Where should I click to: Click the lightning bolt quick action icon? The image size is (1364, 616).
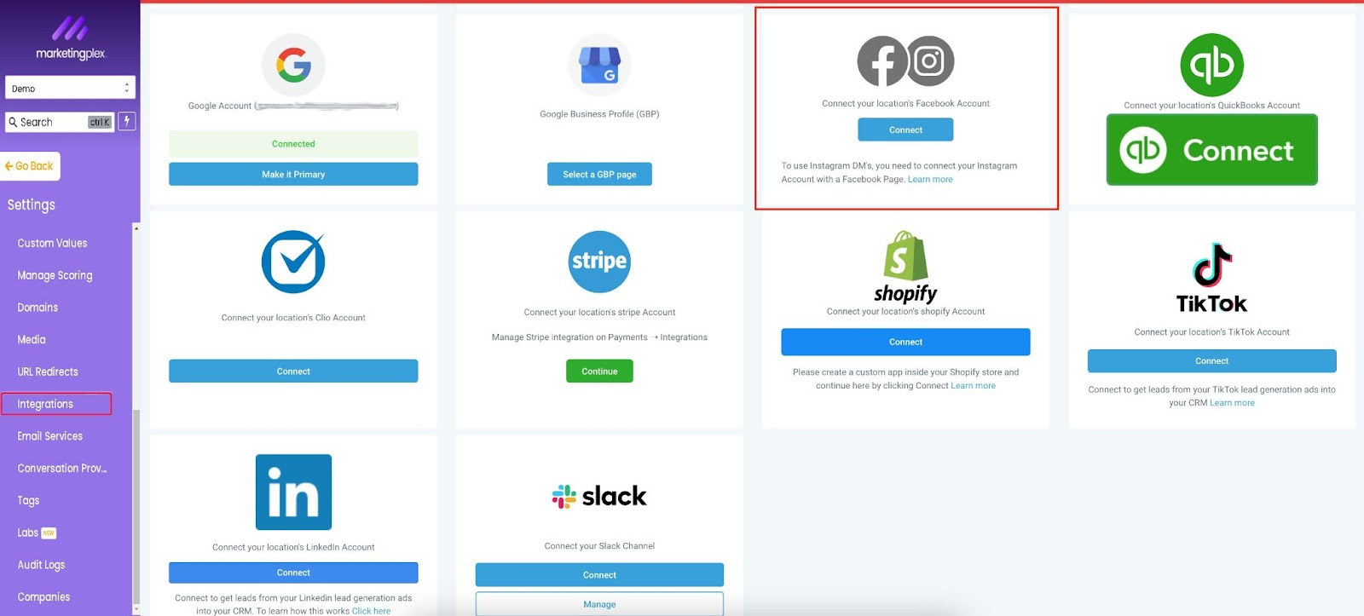click(x=126, y=122)
